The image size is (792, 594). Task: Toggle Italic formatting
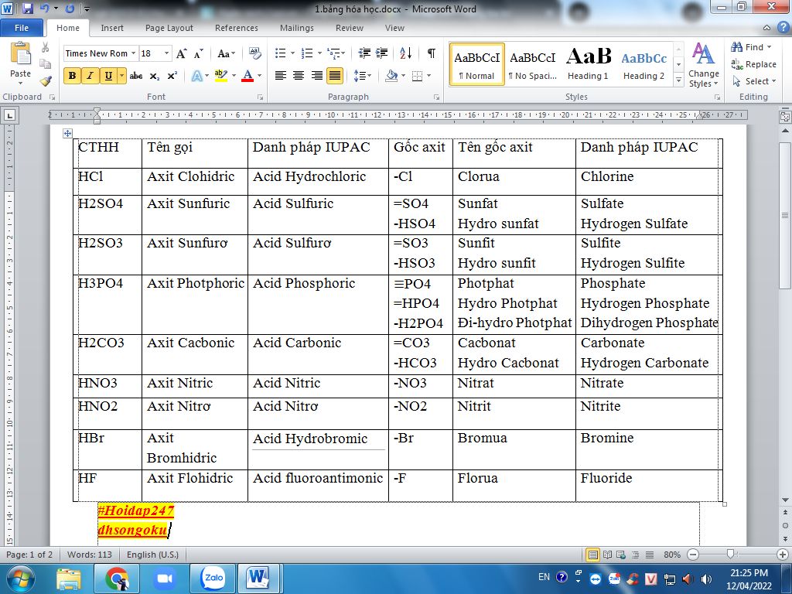[90, 77]
